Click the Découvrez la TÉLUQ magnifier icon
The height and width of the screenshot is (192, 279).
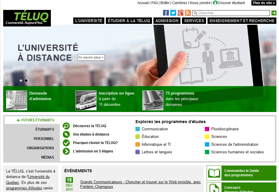(66, 126)
